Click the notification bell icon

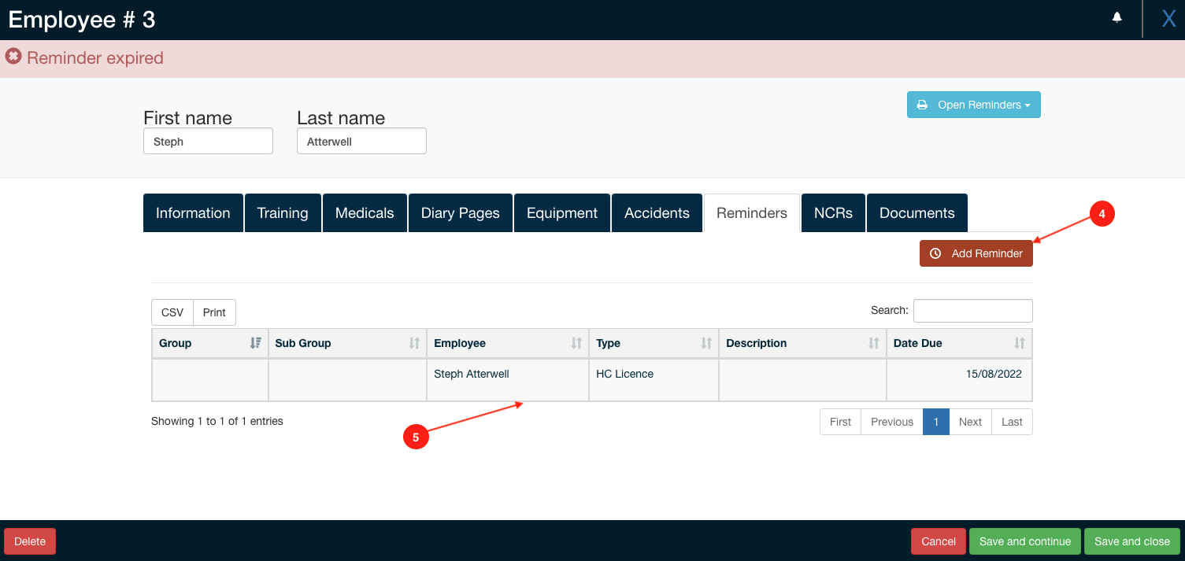1116,18
